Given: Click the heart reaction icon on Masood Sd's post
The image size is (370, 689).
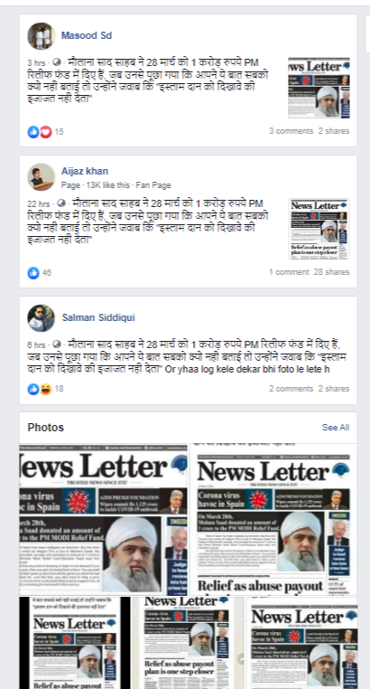Looking at the screenshot, I should (x=46, y=131).
